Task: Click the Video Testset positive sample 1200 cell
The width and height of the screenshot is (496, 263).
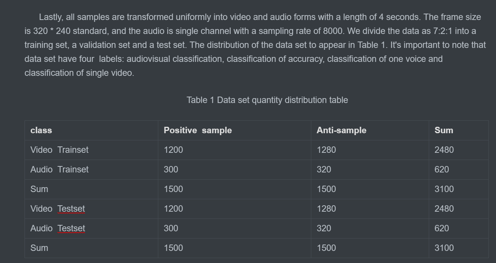Action: tap(173, 209)
